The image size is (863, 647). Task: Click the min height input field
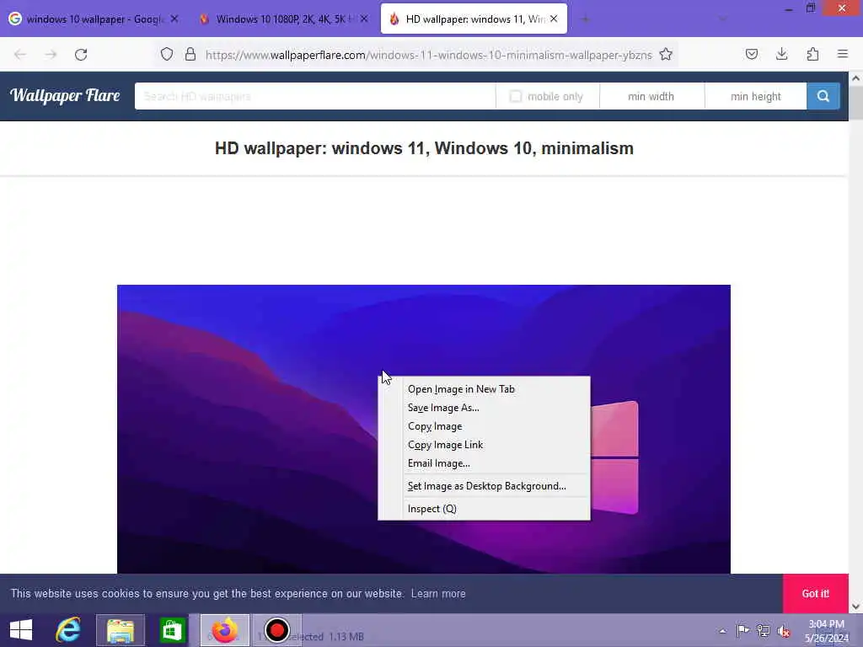(x=756, y=96)
